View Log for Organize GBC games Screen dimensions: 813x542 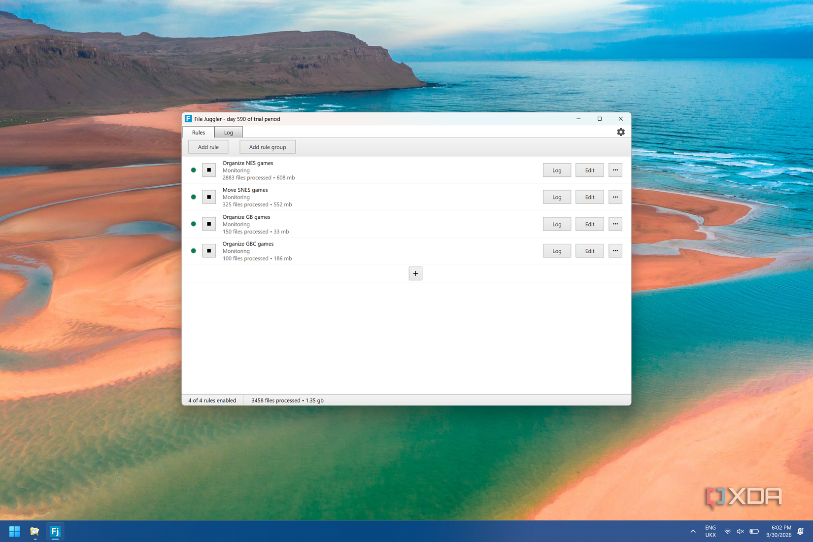tap(557, 251)
